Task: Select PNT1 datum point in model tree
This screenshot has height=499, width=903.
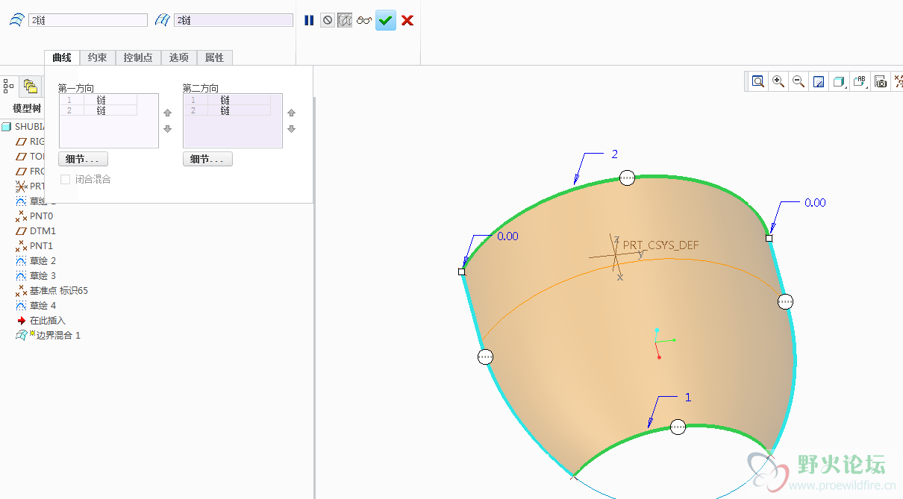Action: [x=41, y=246]
